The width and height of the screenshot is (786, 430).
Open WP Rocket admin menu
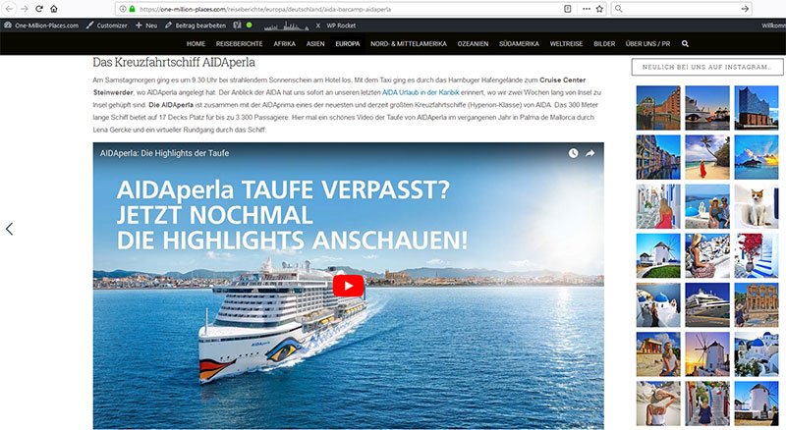[341, 26]
